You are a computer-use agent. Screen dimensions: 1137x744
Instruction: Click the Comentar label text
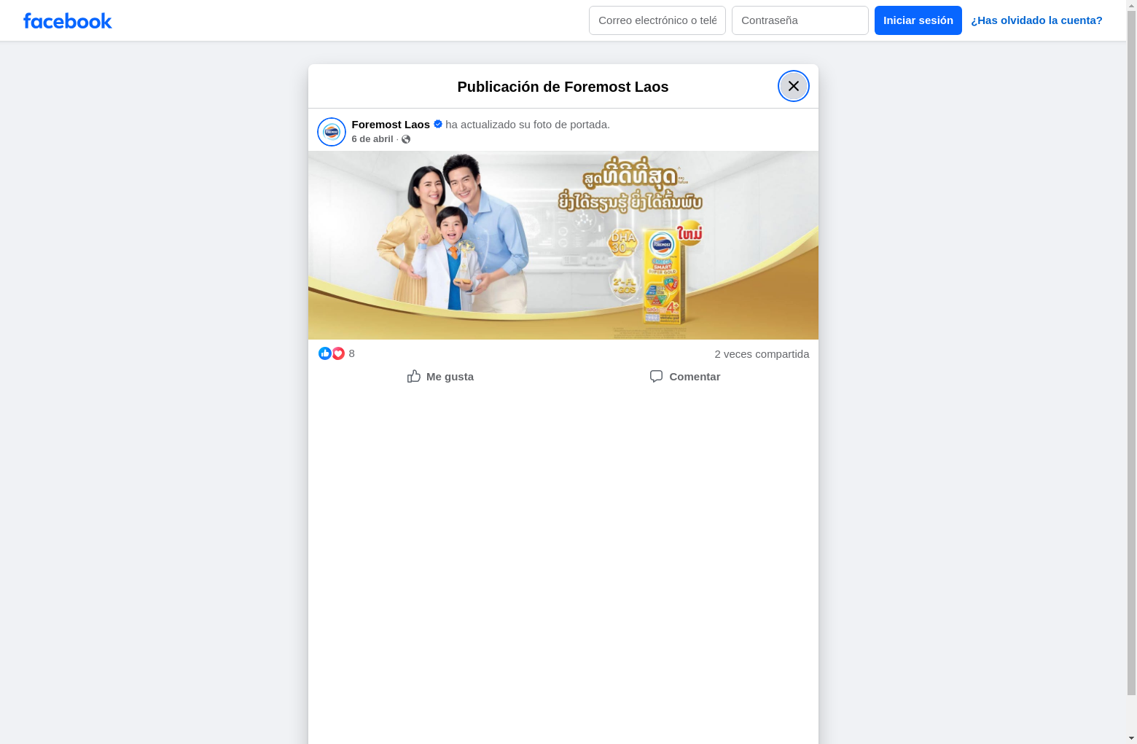(695, 377)
